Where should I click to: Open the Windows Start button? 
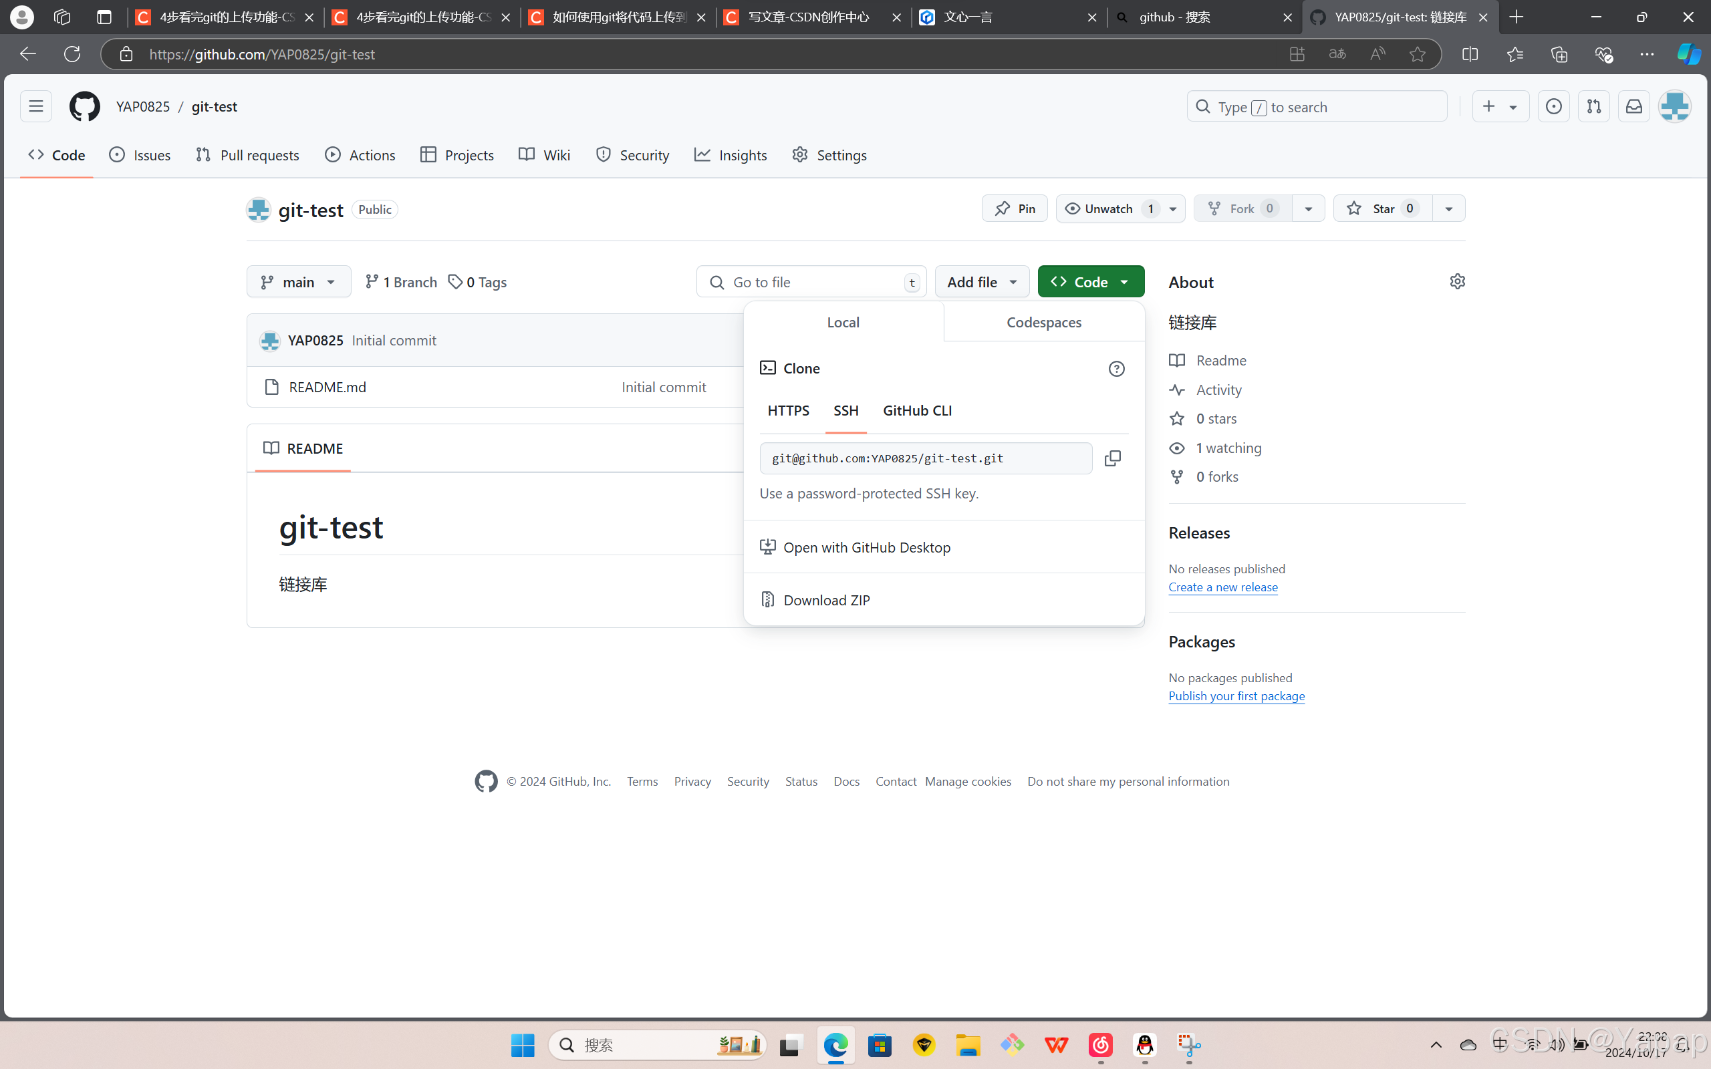coord(523,1045)
